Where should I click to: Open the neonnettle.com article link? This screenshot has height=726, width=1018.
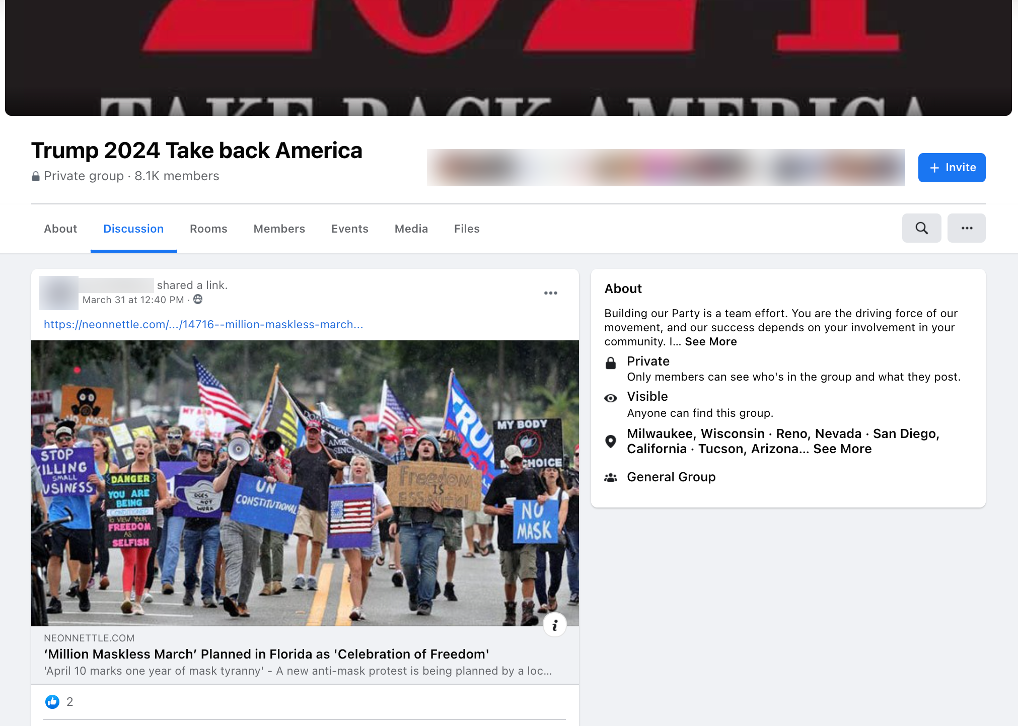pos(203,325)
